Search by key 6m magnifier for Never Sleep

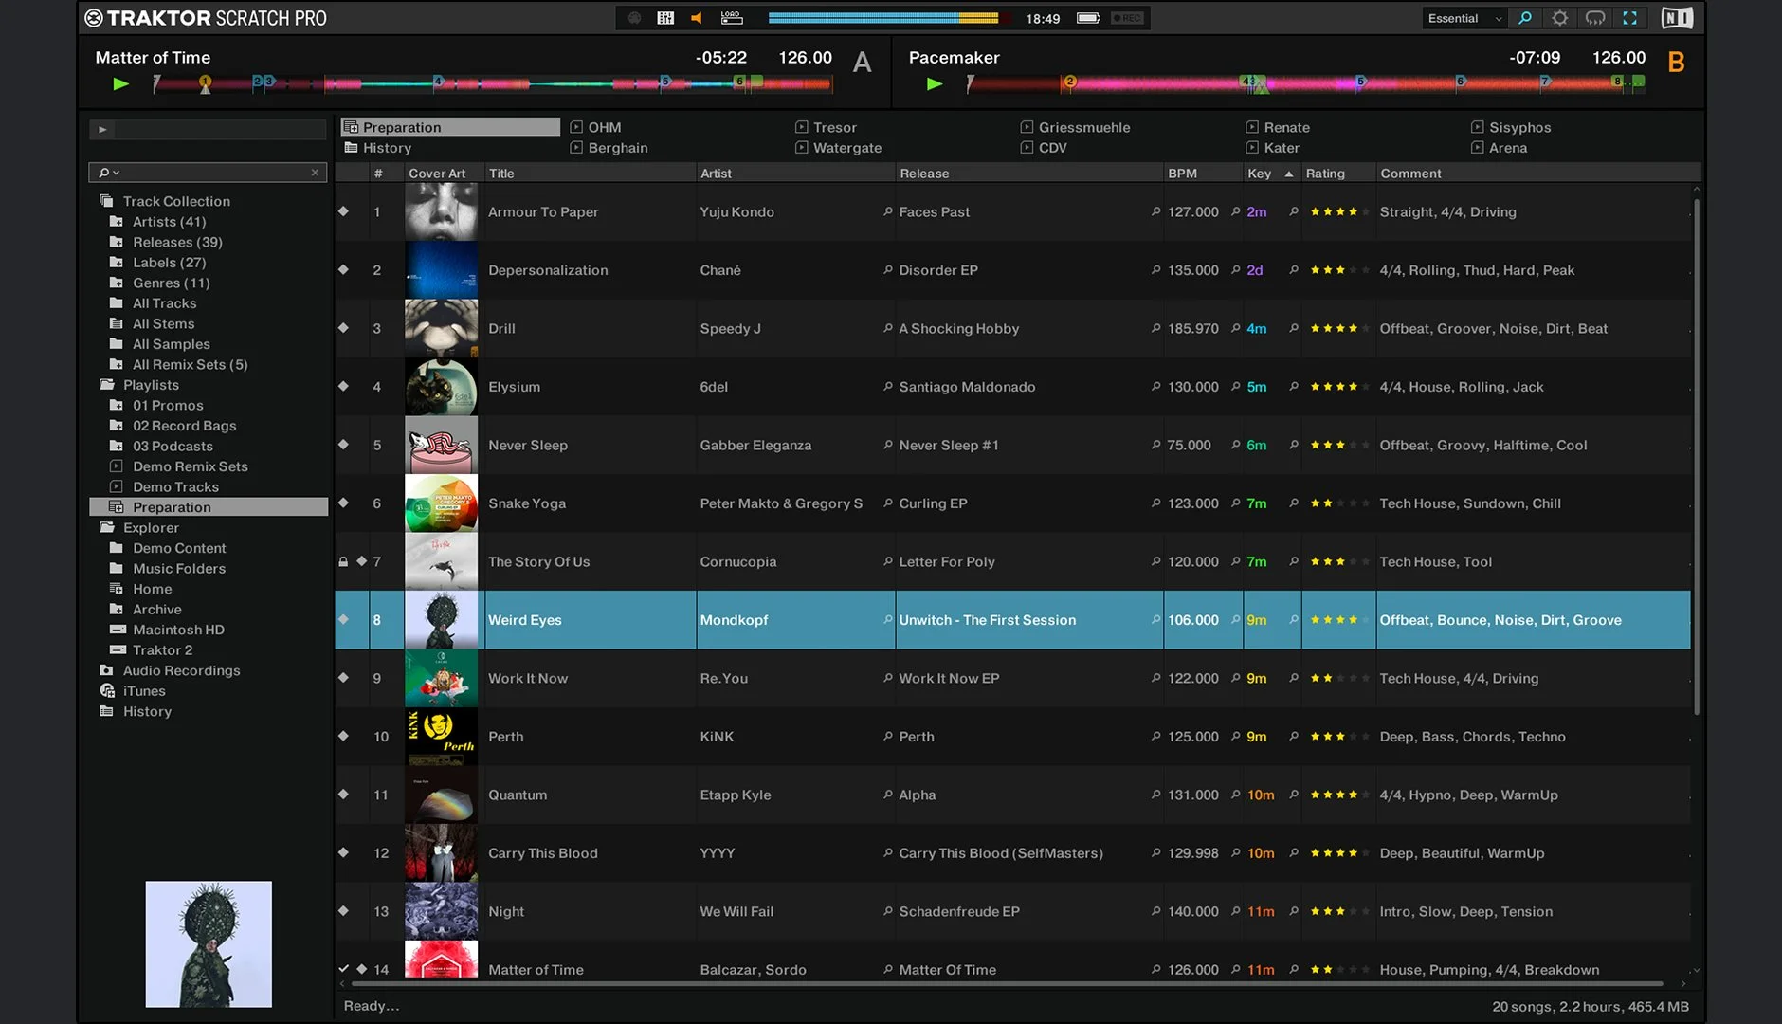pos(1293,445)
